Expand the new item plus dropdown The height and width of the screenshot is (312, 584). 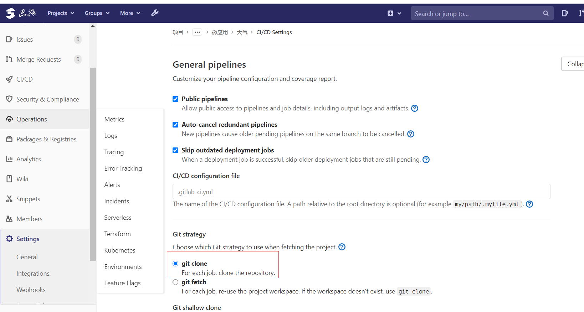[x=394, y=13]
